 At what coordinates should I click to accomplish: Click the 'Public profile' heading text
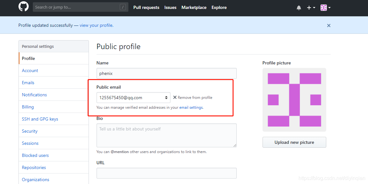pyautogui.click(x=118, y=47)
